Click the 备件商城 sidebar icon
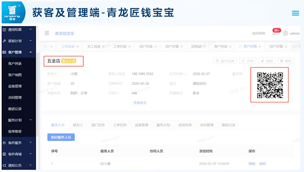304x172 pixels. pos(4,154)
